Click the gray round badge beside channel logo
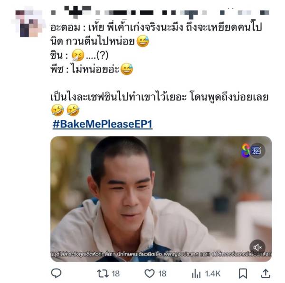 257,151
